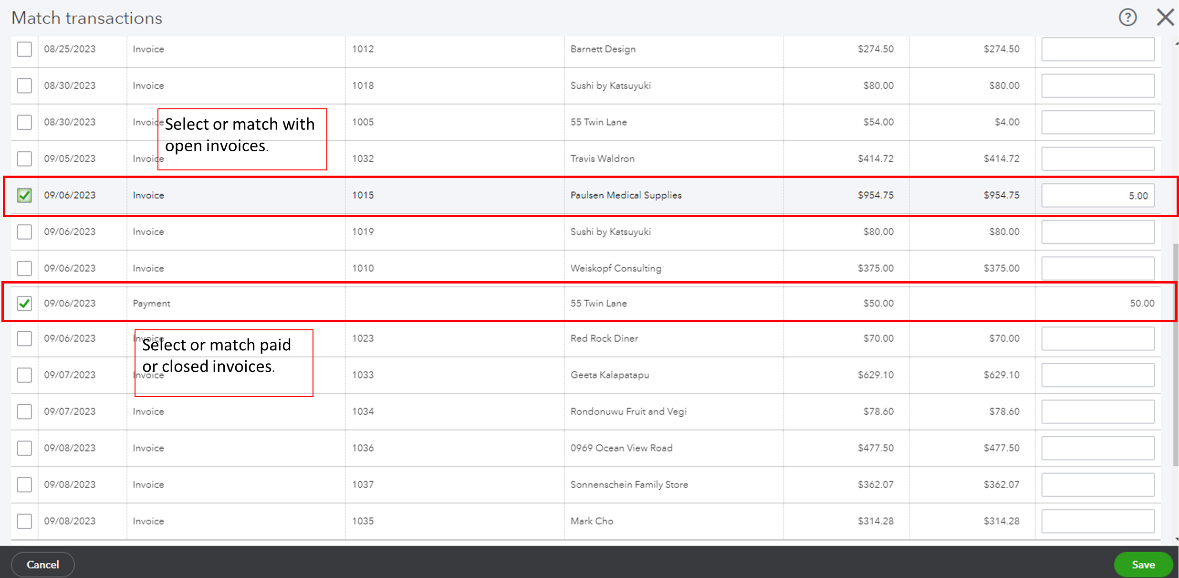This screenshot has height=578, width=1179.
Task: Check invoice 1036 for 0969 Ocean View Road
Action: (x=24, y=448)
